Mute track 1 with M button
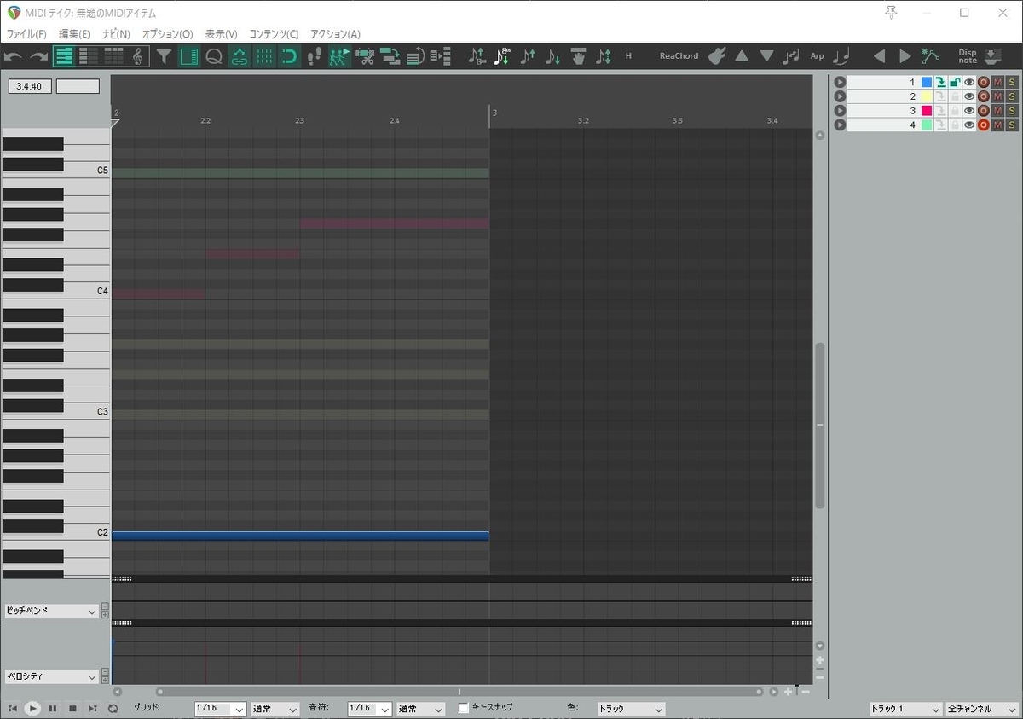Image resolution: width=1023 pixels, height=719 pixels. click(998, 82)
